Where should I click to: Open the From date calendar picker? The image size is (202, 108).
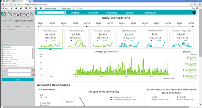tap(33, 70)
